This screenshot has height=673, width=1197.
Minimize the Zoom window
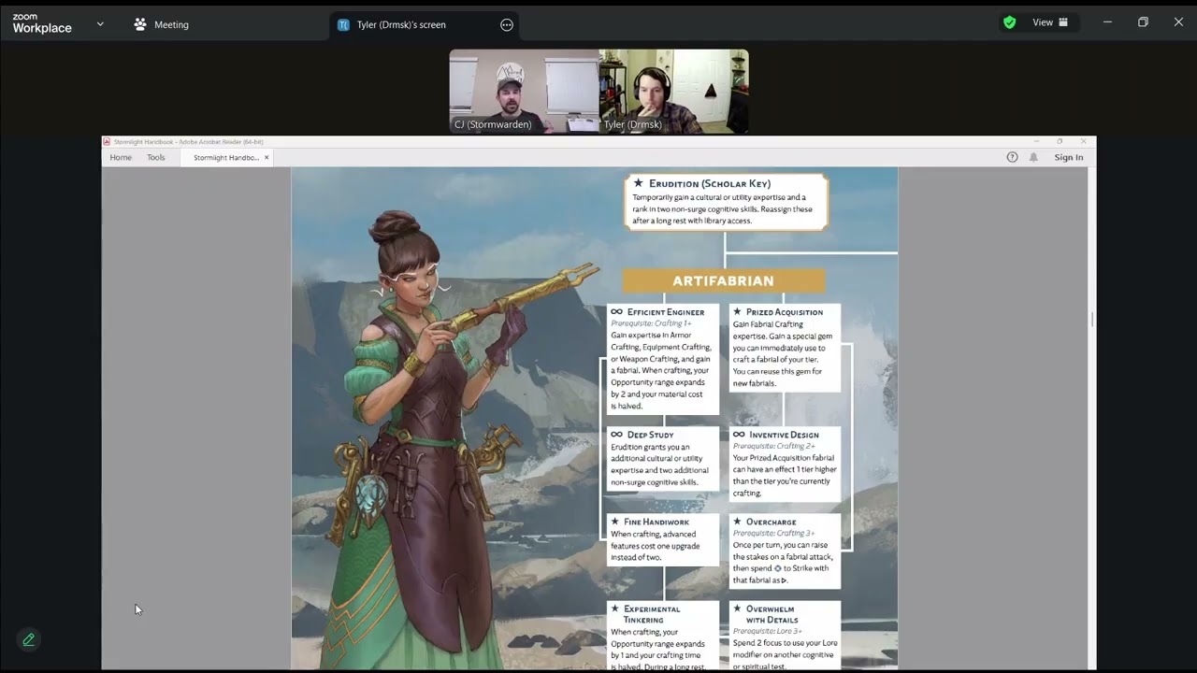tap(1107, 22)
